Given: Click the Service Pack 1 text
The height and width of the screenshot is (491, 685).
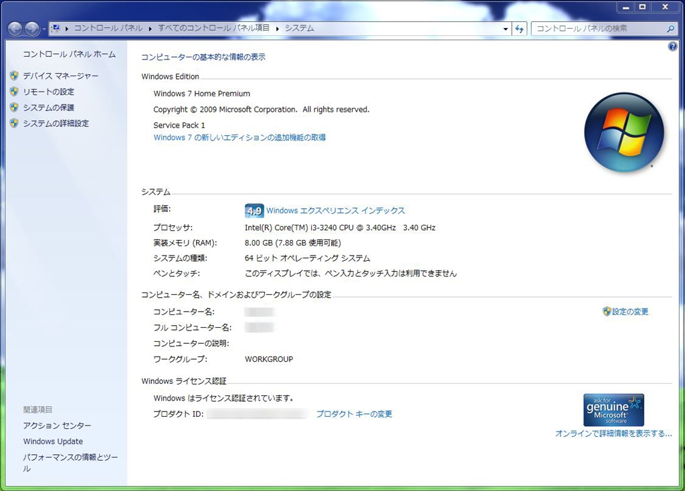Looking at the screenshot, I should [x=179, y=125].
